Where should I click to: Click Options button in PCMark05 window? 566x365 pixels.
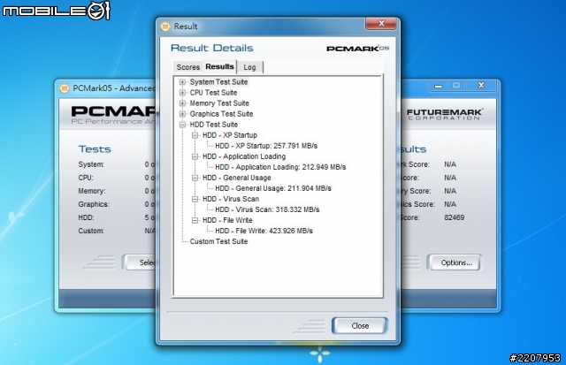(x=456, y=262)
